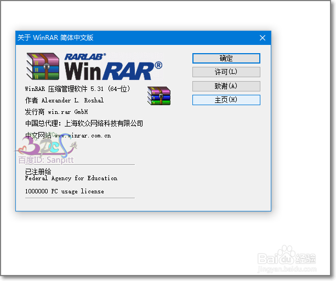Click 1000000 PC usage license text
336x281 pixels.
point(65,191)
